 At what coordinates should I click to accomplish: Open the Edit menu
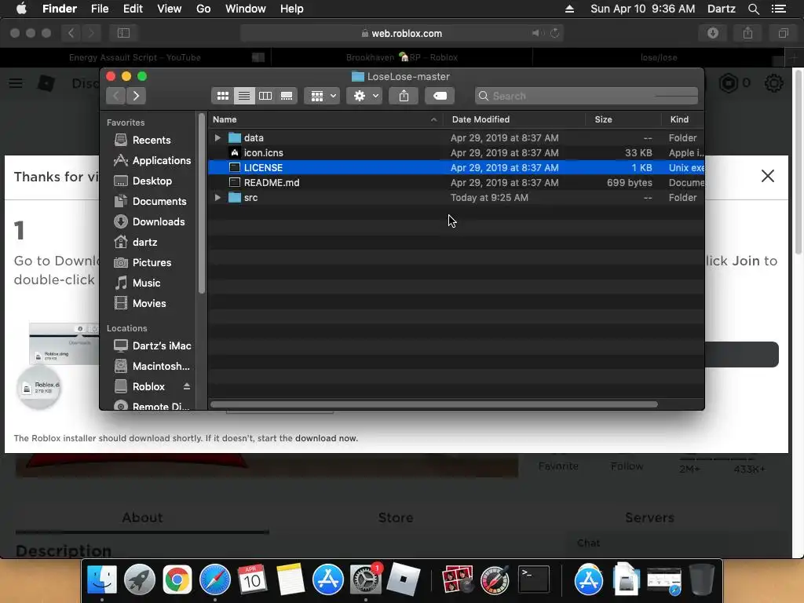point(133,9)
